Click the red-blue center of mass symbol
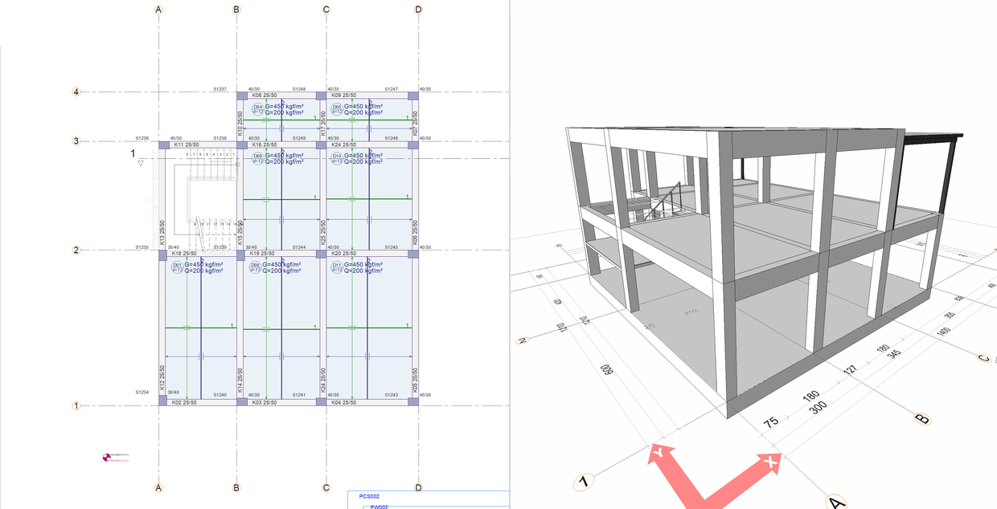The width and height of the screenshot is (997, 509). click(x=106, y=458)
